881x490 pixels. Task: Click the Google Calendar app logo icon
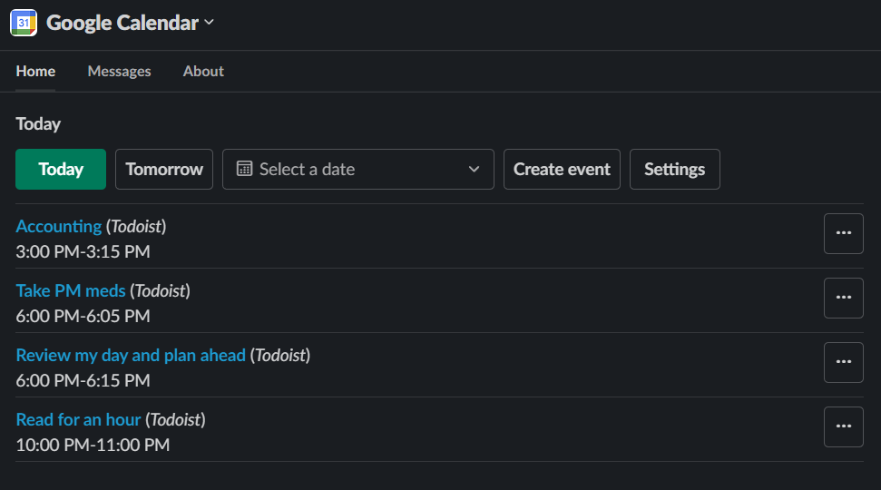point(24,23)
